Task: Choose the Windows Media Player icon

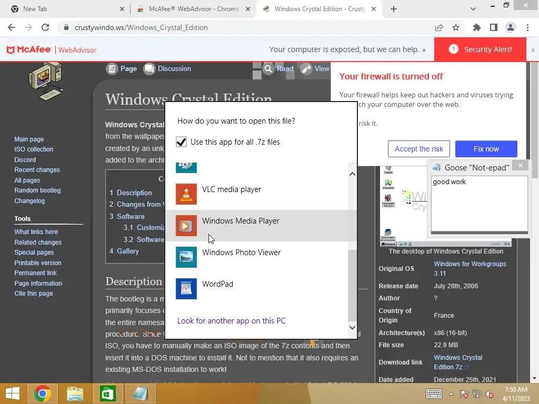Action: pos(186,225)
